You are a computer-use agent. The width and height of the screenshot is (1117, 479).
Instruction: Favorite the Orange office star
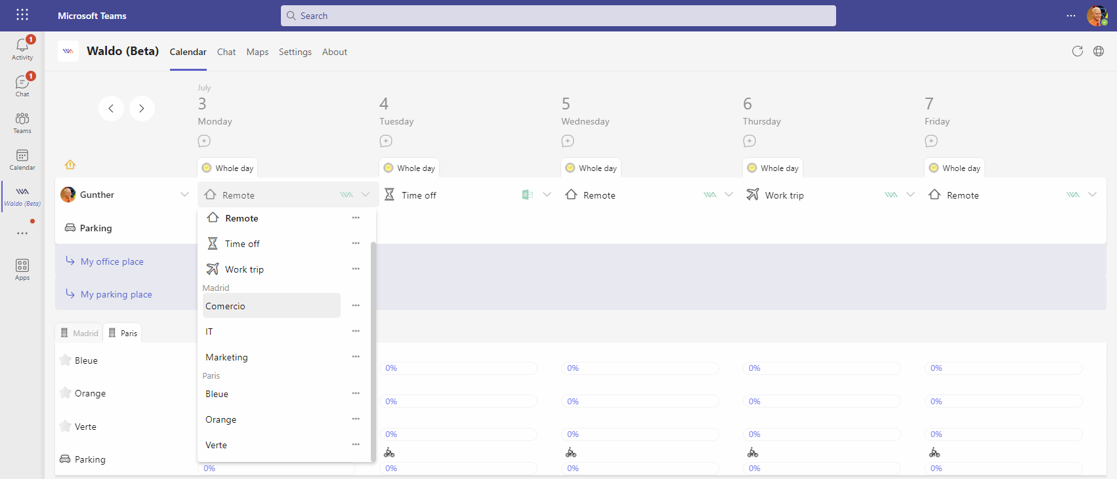tap(65, 393)
